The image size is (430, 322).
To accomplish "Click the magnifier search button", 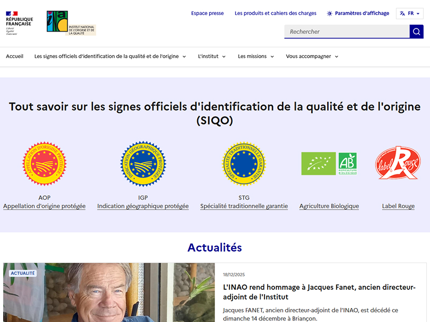I will tap(416, 32).
